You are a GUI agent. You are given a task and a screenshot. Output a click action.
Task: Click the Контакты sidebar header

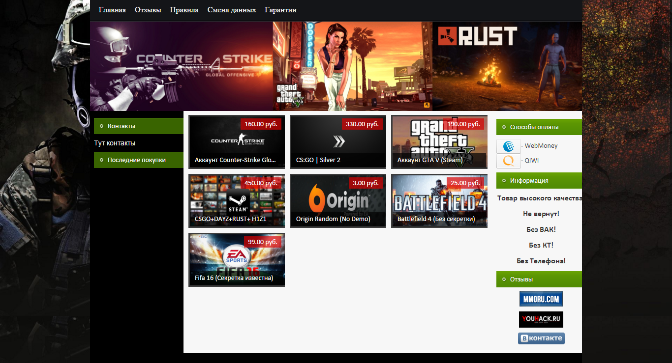(139, 126)
